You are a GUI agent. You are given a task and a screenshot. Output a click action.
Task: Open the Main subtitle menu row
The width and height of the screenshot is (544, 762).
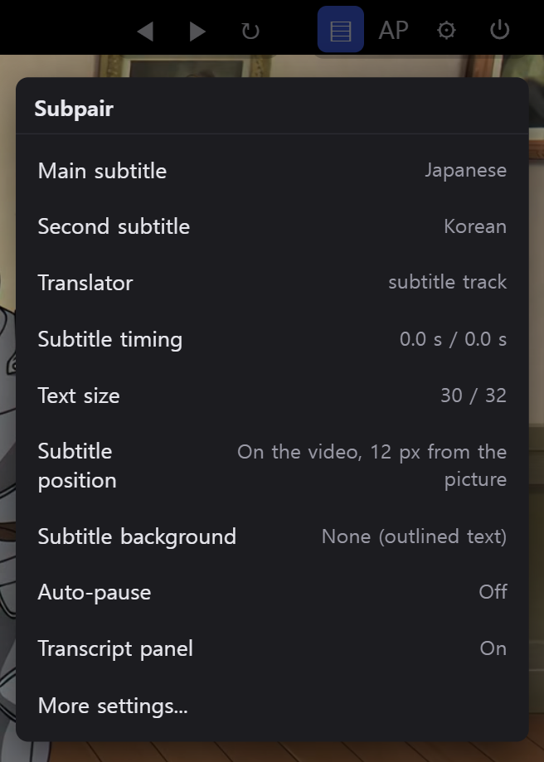point(272,171)
